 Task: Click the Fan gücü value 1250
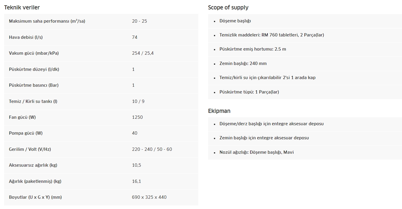[x=137, y=117]
